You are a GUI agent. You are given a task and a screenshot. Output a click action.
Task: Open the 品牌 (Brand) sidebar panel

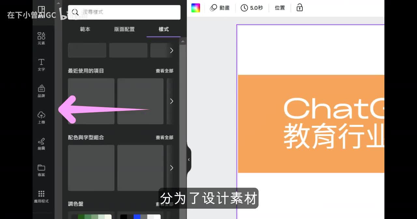point(41,91)
